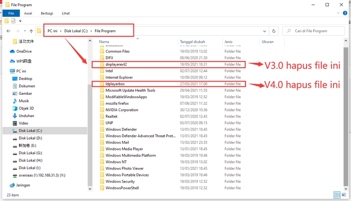Open the quick access toolbar customize dropdown

(x=20, y=21)
